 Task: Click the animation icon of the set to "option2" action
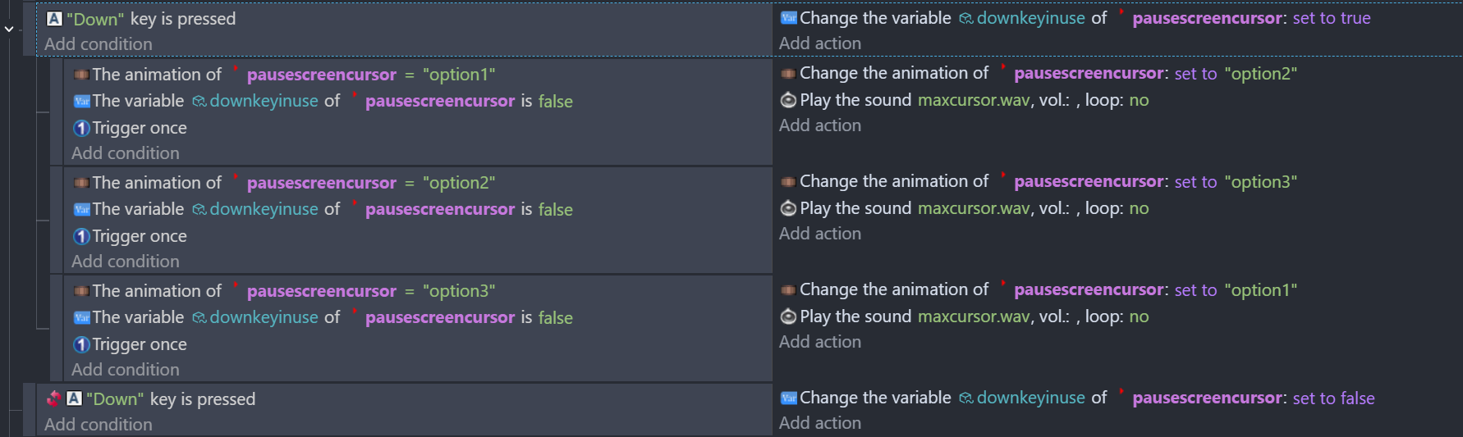787,74
